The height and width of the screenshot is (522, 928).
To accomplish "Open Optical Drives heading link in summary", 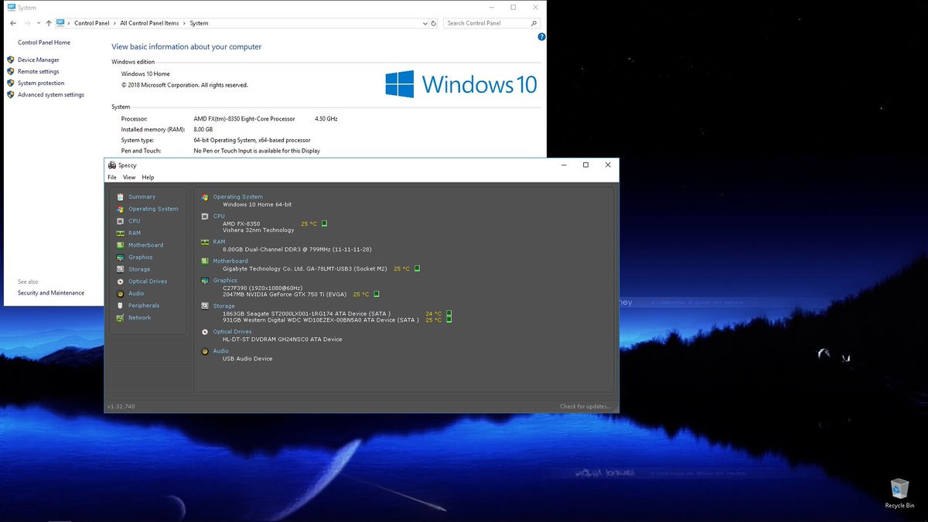I will tap(233, 332).
